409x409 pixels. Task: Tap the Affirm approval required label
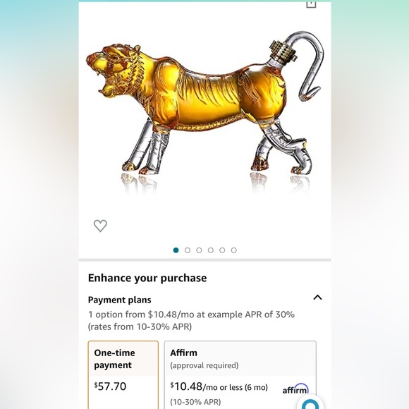[x=204, y=365]
